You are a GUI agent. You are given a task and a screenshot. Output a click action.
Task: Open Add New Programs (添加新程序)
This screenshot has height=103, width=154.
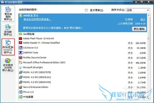click(8, 30)
